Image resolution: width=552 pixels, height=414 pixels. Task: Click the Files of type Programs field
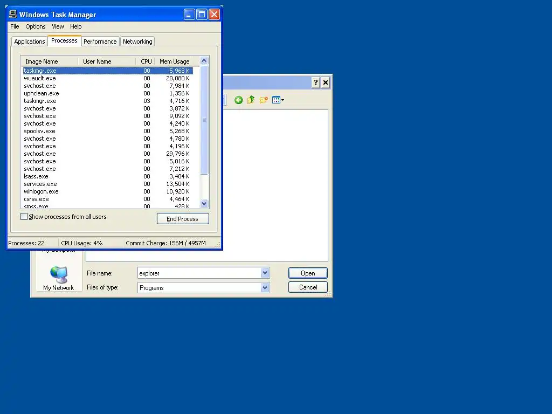pyautogui.click(x=199, y=288)
